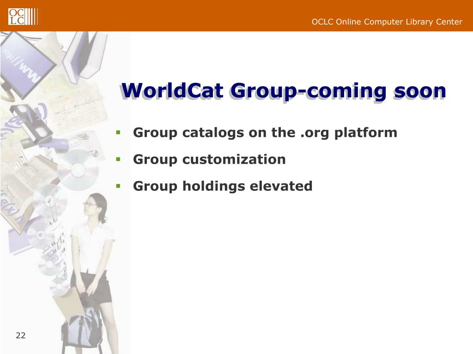
Task: Select bullet Group catalogs on the .org platform
Action: [265, 133]
